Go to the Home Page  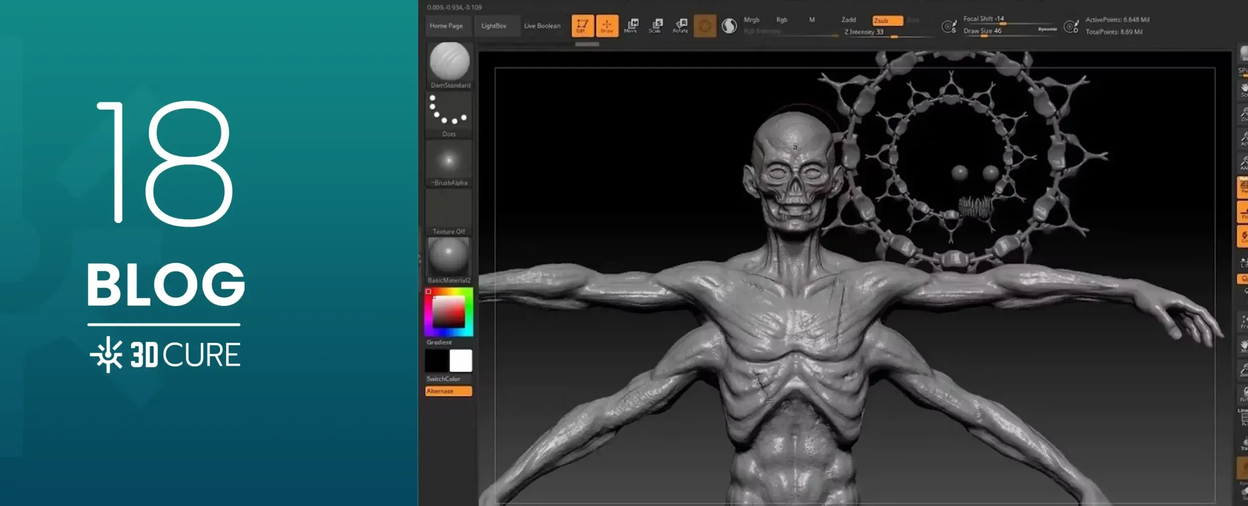pyautogui.click(x=448, y=25)
